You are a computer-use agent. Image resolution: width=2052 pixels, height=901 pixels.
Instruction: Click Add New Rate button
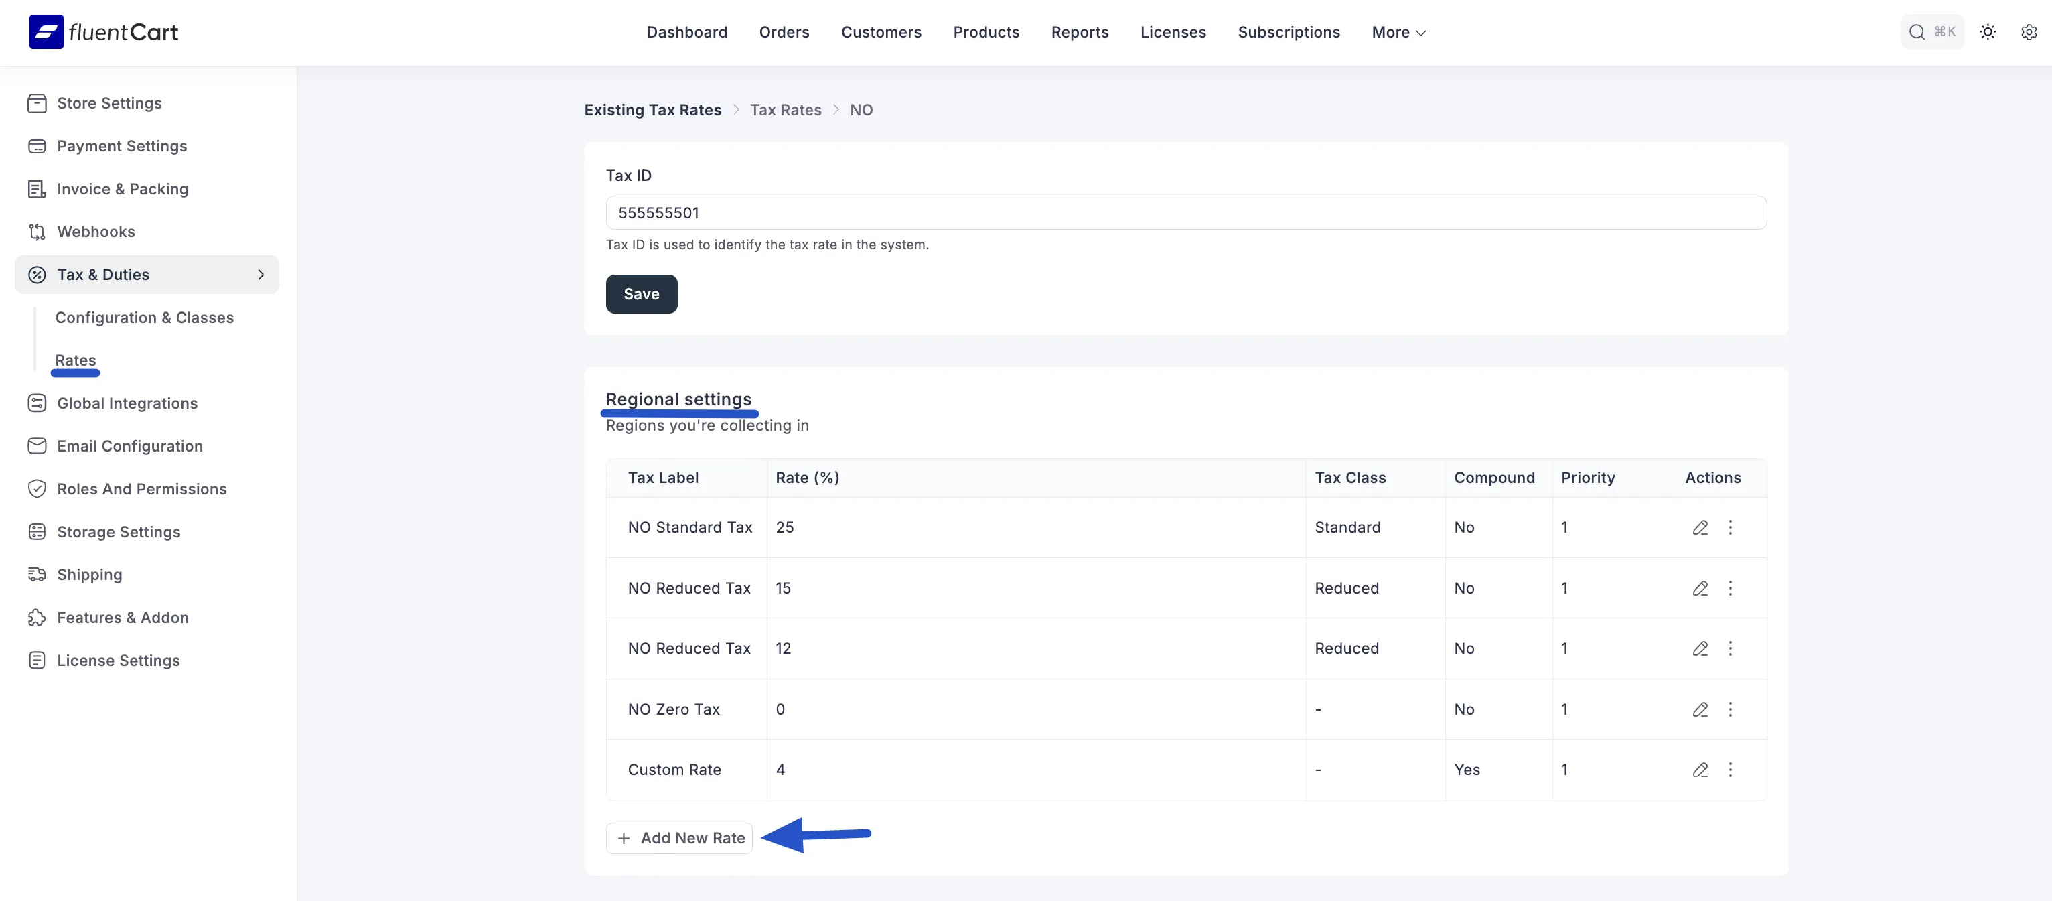(680, 838)
